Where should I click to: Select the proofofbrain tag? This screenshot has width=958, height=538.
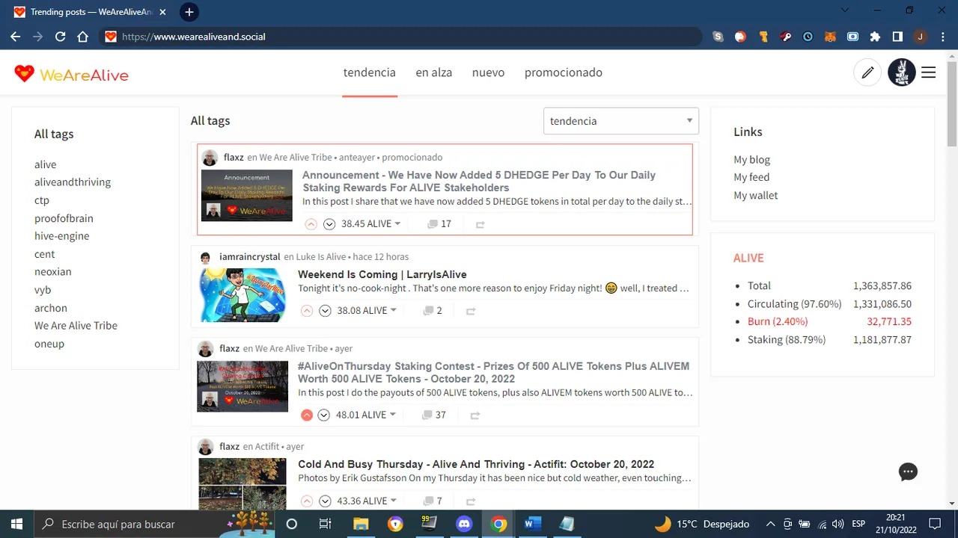[x=64, y=218]
